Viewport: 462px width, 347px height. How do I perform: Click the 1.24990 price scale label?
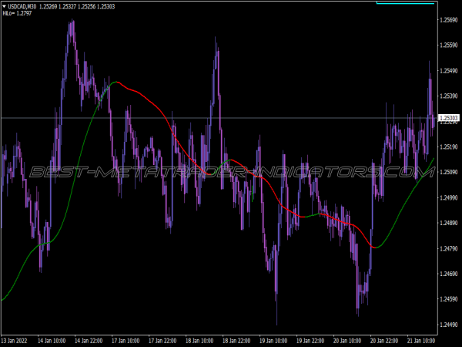(x=448, y=197)
